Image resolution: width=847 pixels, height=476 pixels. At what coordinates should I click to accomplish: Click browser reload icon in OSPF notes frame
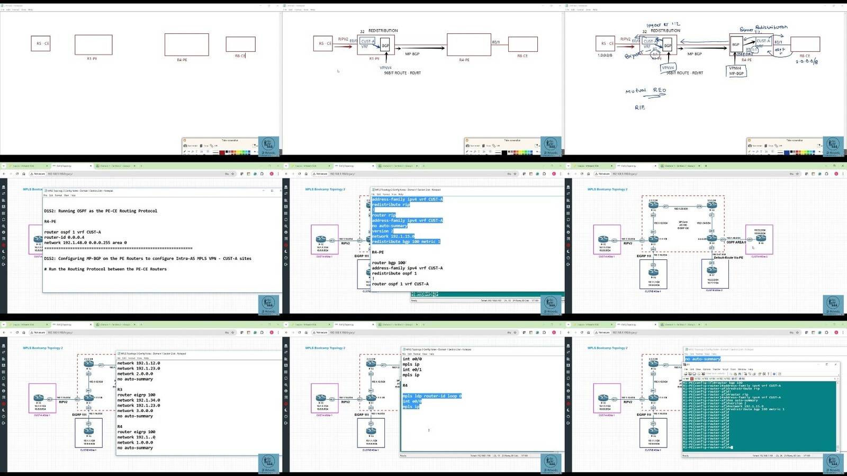(17, 174)
